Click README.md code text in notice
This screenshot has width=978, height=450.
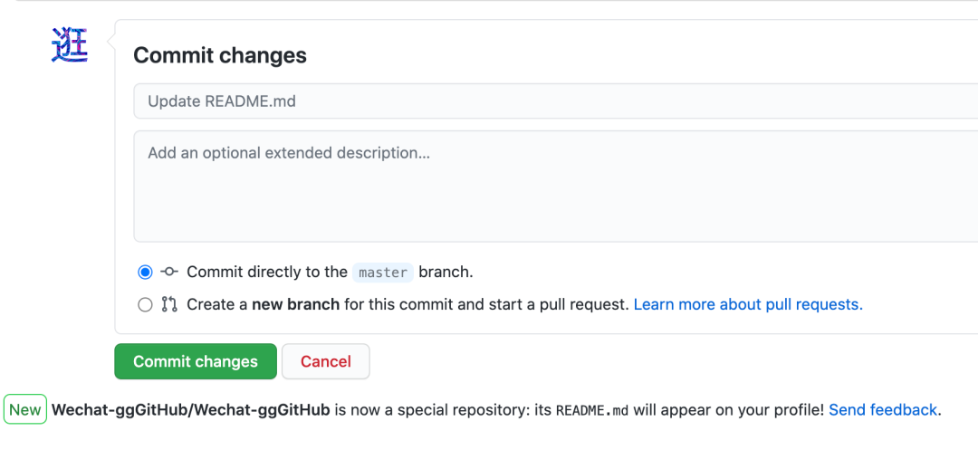click(x=592, y=410)
